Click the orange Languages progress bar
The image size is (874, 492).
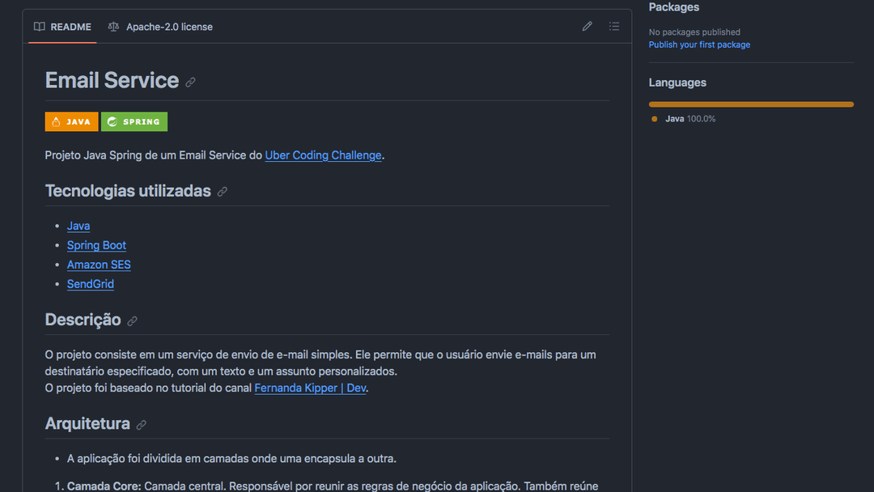751,104
